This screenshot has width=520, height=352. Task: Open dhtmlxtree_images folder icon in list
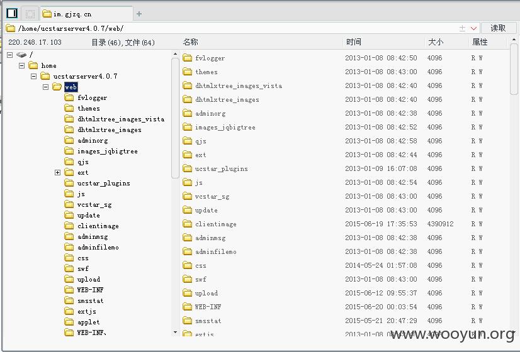pos(188,99)
